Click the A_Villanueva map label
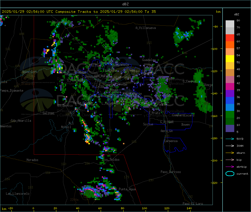Screen dimensions: 251x212 tap(146, 28)
